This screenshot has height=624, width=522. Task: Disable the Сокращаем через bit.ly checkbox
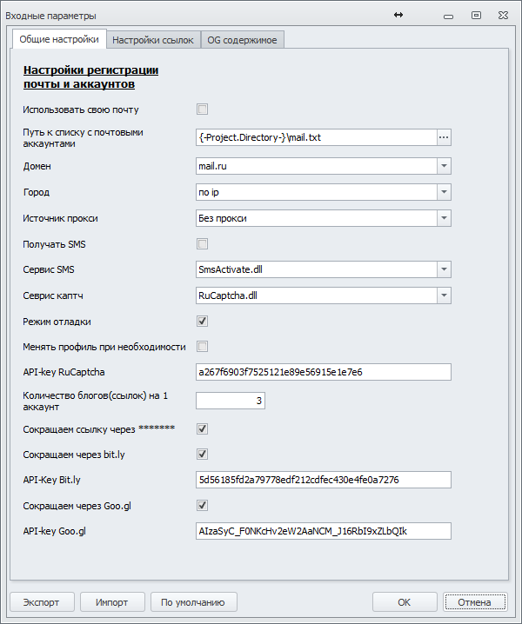(x=202, y=454)
